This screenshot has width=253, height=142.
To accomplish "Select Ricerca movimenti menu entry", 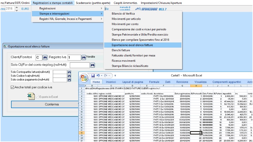I will pyautogui.click(x=143, y=61).
